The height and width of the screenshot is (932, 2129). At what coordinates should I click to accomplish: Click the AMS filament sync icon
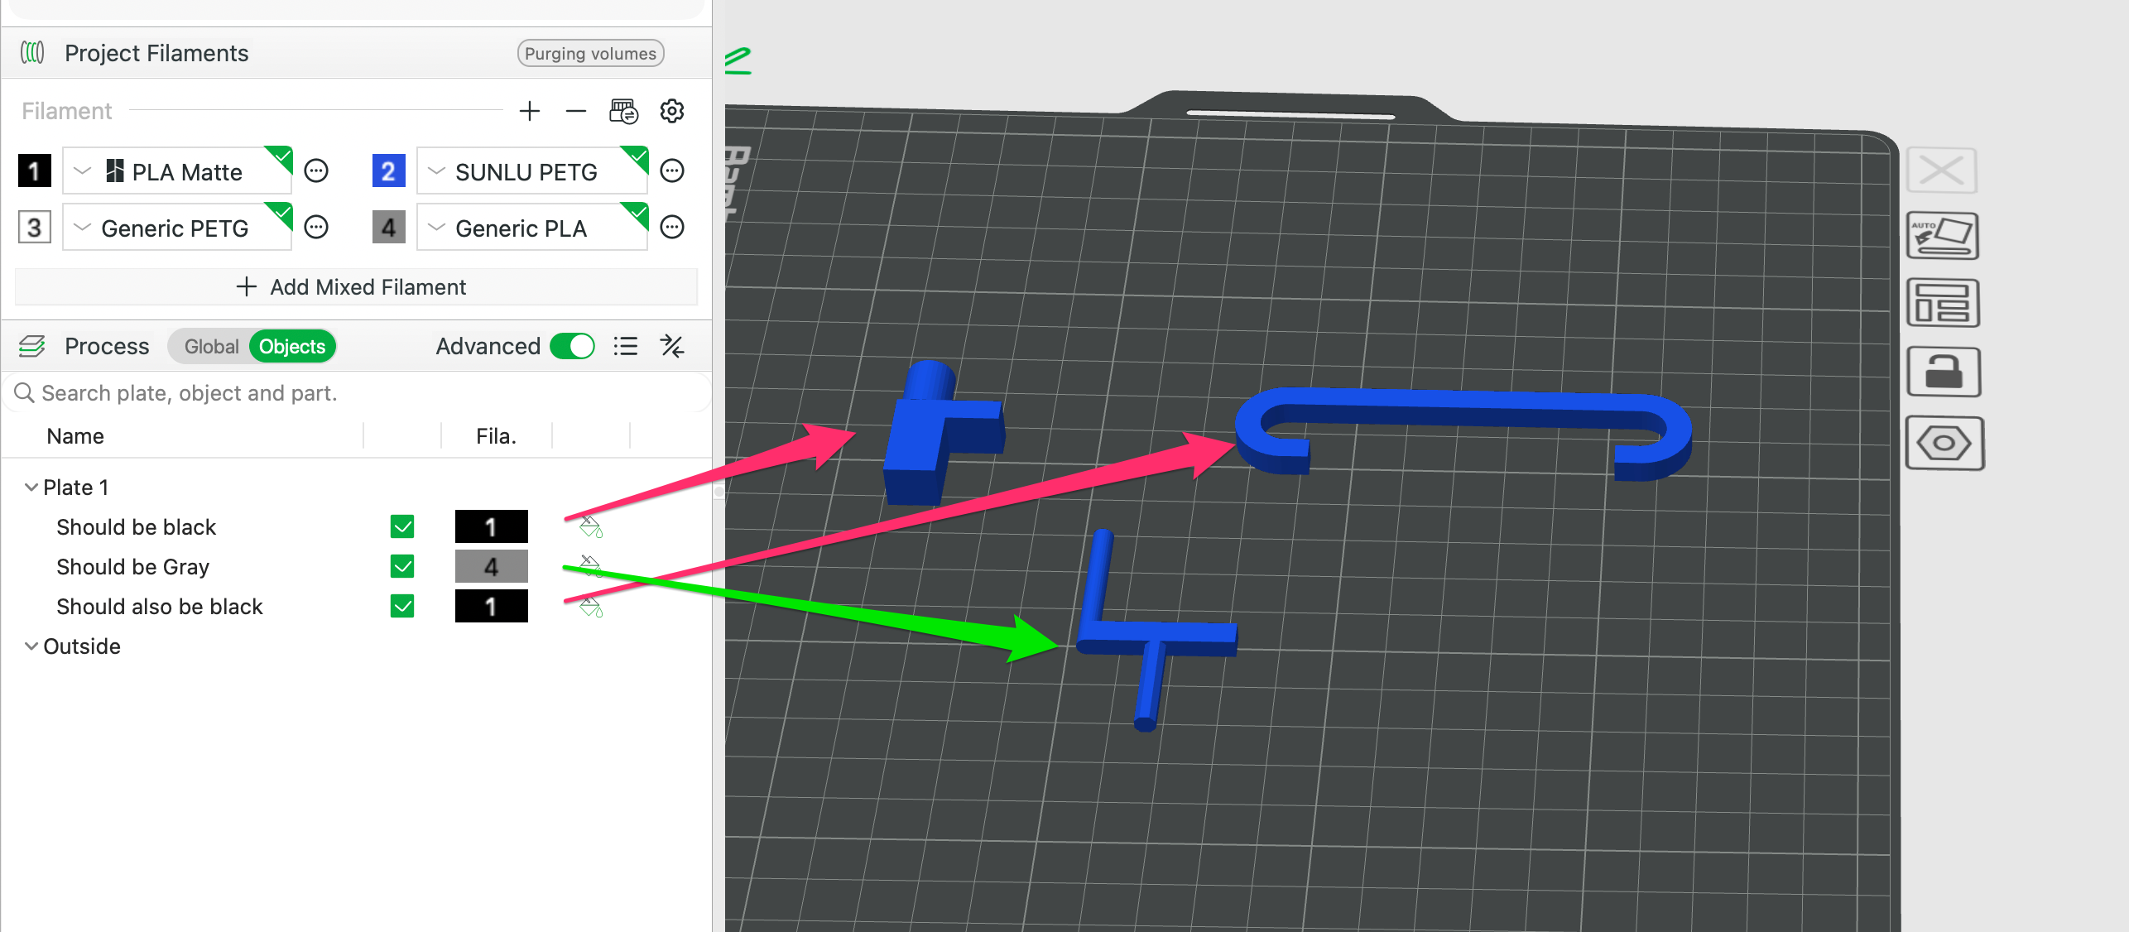coord(623,111)
